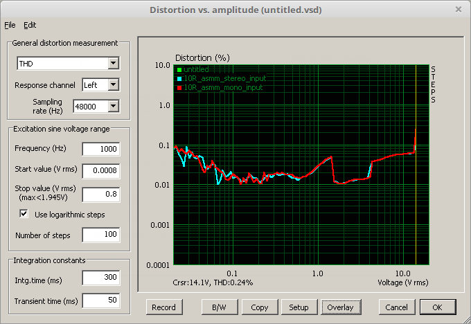Open the Response channel dropdown
The image size is (471, 324).
pyautogui.click(x=114, y=85)
